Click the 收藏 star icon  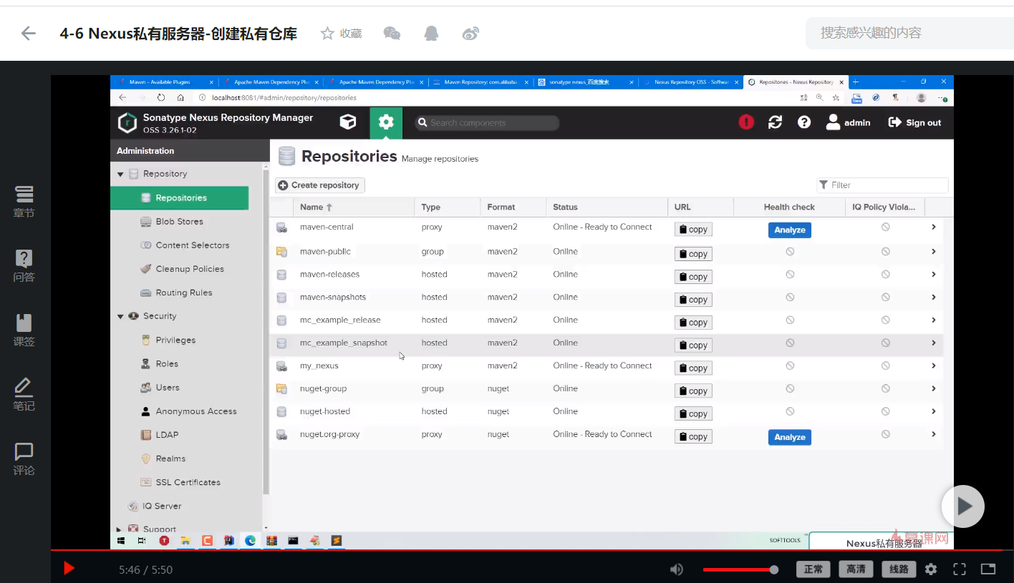[x=327, y=33]
